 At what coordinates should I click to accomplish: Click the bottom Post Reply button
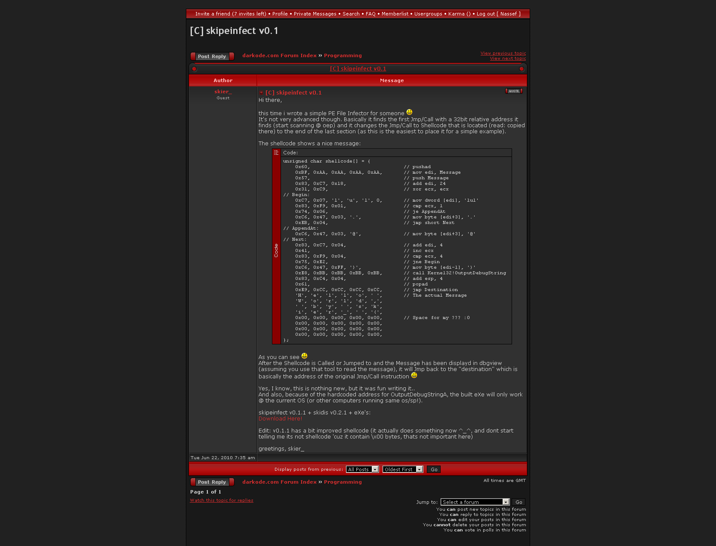(212, 482)
